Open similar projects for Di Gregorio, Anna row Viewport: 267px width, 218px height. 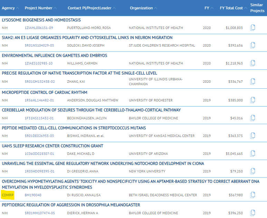(252, 171)
